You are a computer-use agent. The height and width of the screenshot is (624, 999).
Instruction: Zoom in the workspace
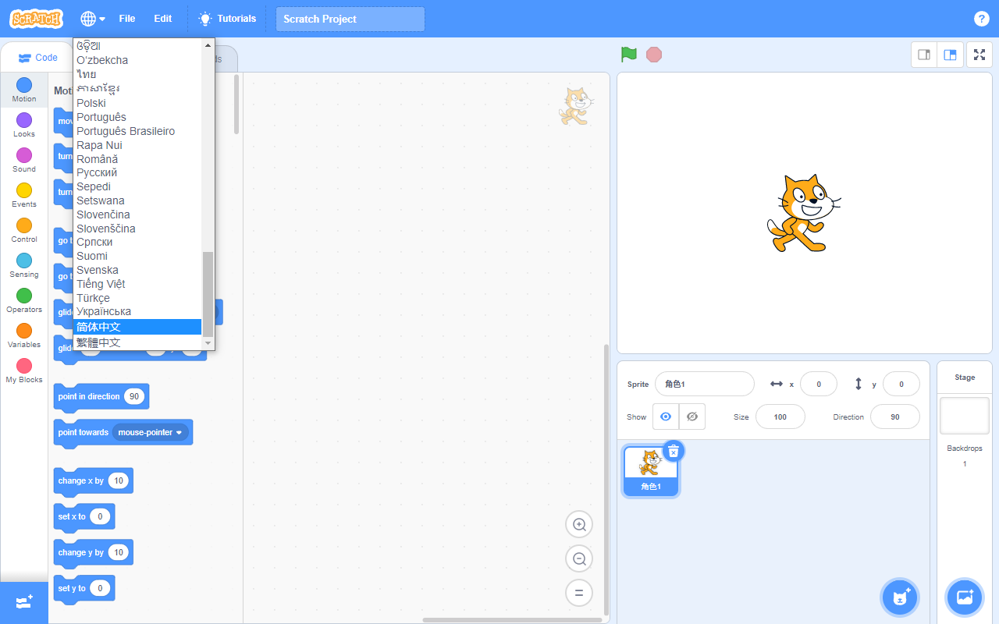click(579, 525)
